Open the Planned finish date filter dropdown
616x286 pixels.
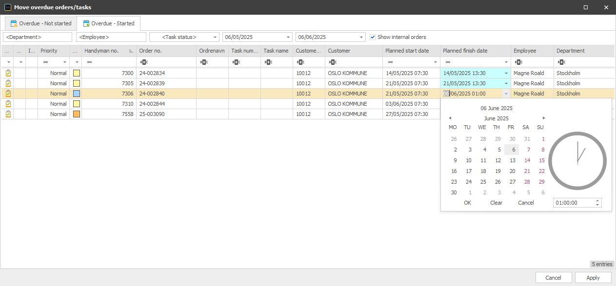506,62
